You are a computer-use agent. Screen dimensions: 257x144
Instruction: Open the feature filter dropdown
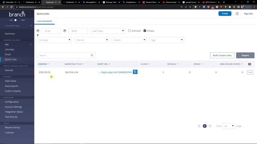point(129,40)
